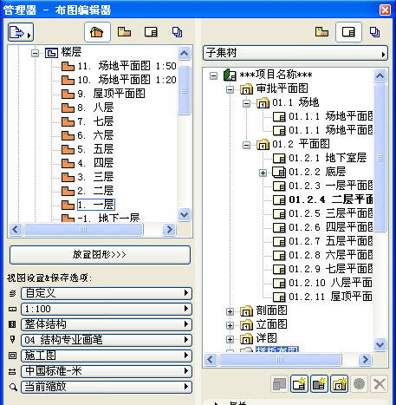Click left tree horizontal scrollbar right arrow
Screen dimensions: 396x405
[170, 230]
